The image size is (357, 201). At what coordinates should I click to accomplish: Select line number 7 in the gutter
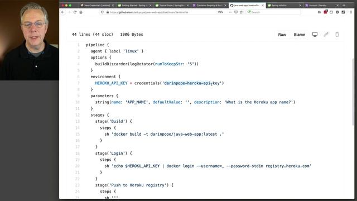tap(78, 83)
